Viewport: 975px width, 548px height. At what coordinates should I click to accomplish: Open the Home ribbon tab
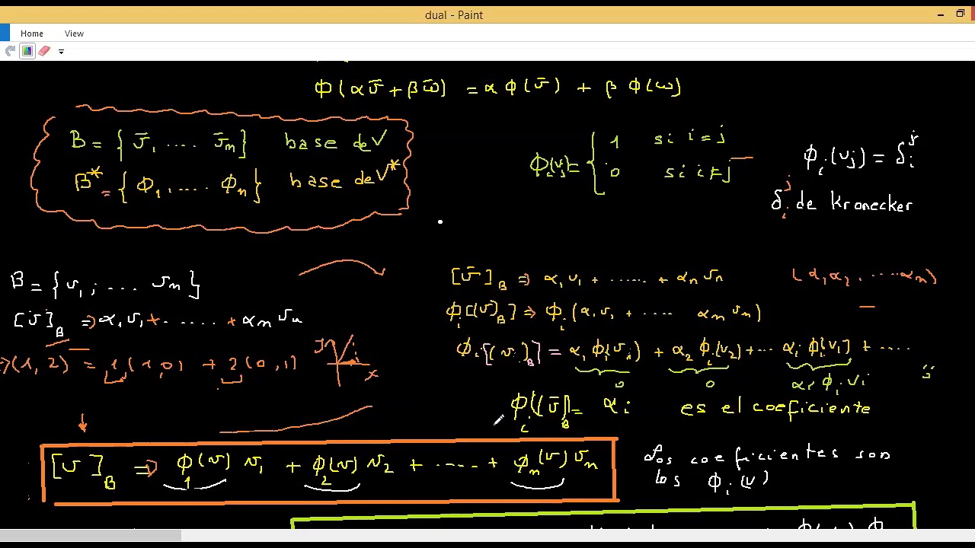click(32, 33)
